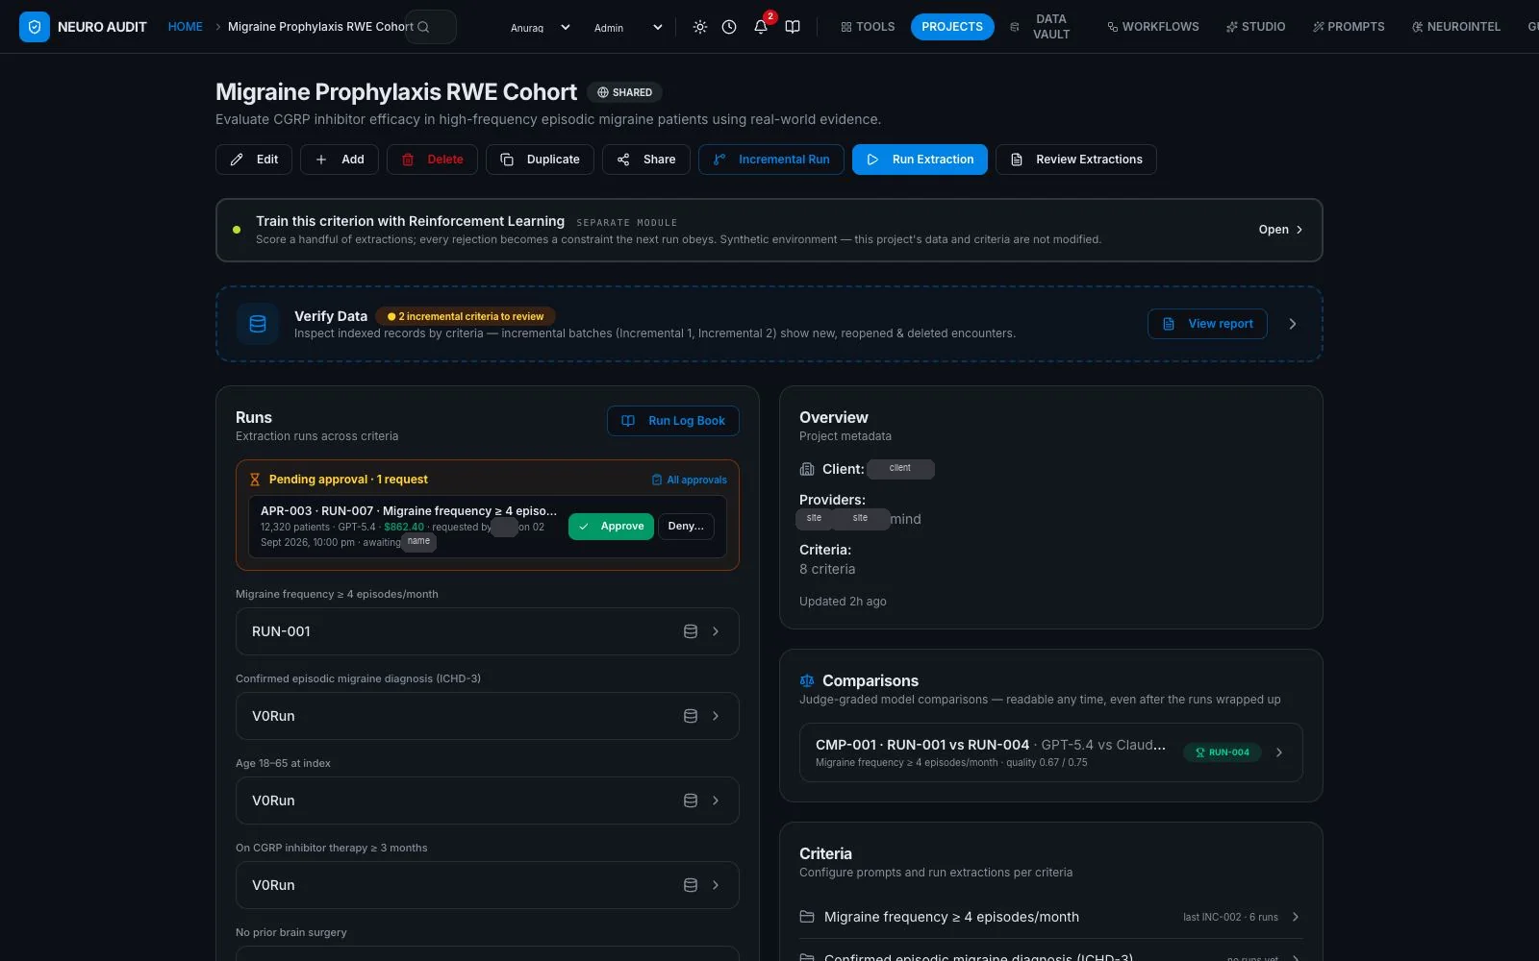
Task: Click the hourglass Pending approval icon
Action: pos(255,480)
